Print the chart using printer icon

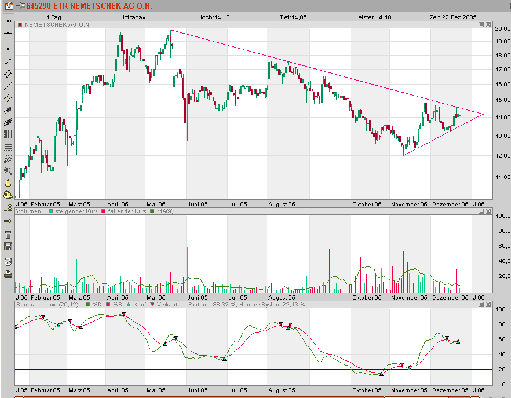point(8,275)
